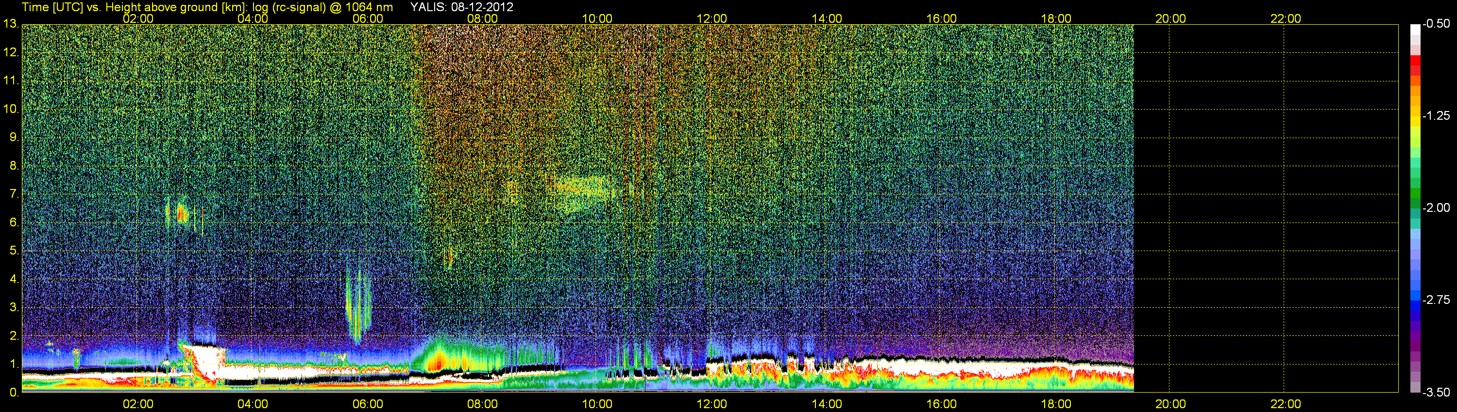Click the top axis 02:00 time label
The height and width of the screenshot is (412, 1457).
pos(138,18)
